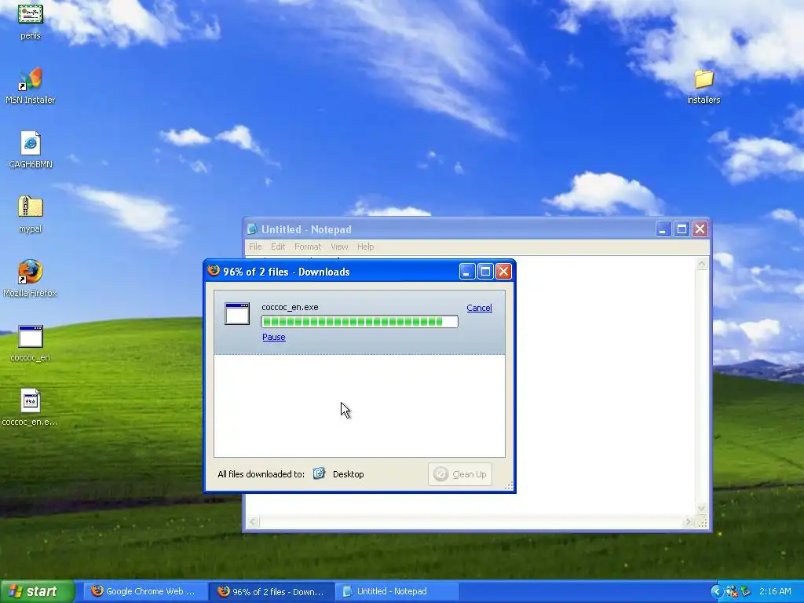Pause the coccoc_en.exe download
The image size is (804, 603).
(274, 337)
